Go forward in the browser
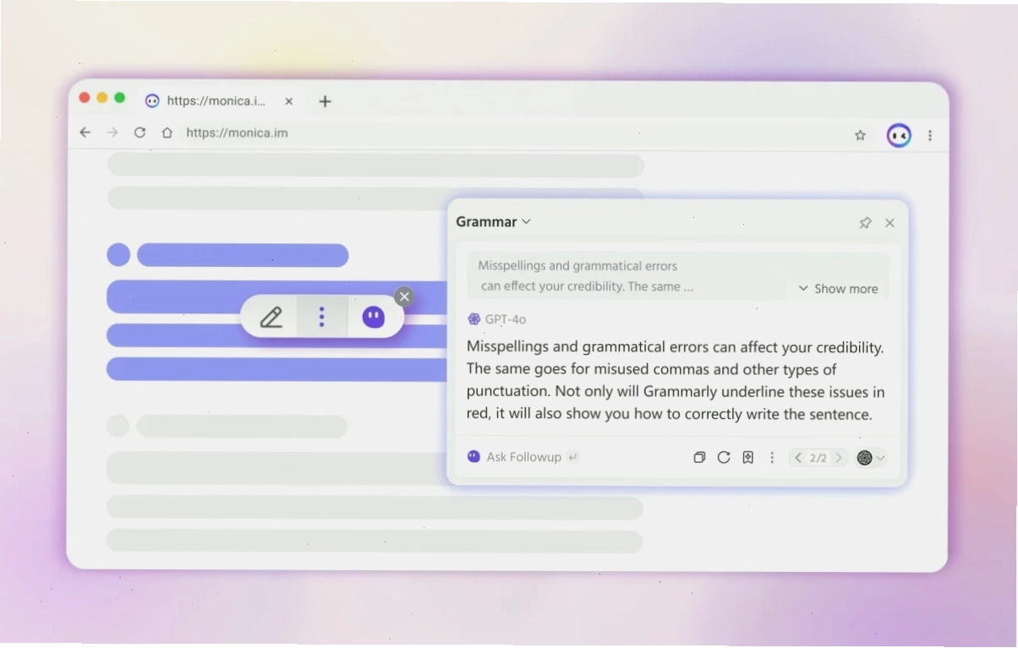Image resolution: width=1018 pixels, height=648 pixels. click(112, 133)
